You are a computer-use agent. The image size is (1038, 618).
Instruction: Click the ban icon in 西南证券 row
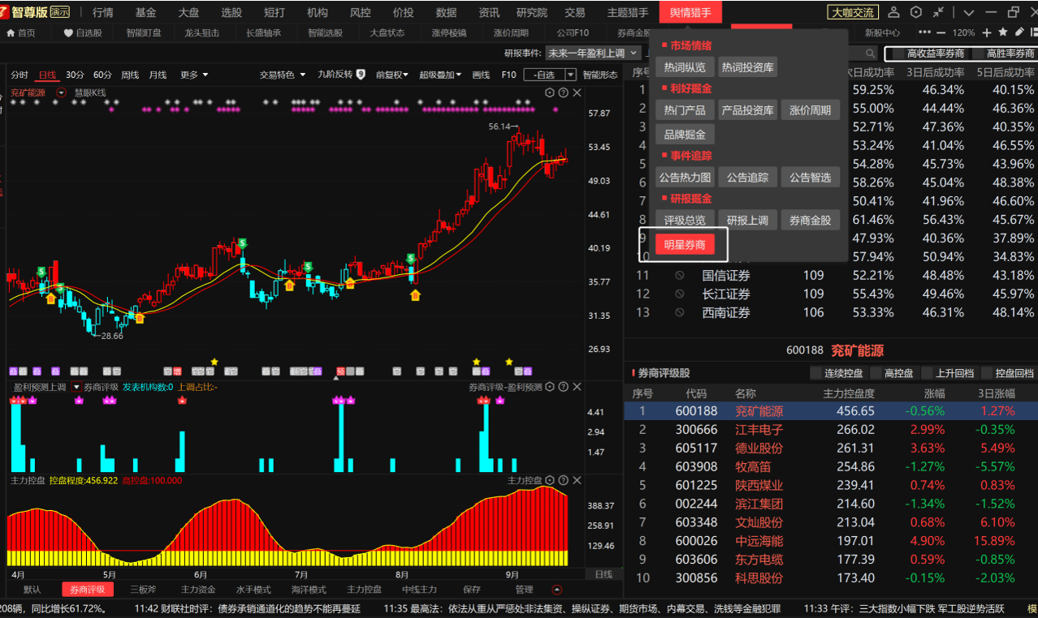coord(680,312)
